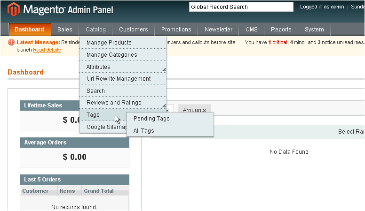Open All Tags submenu item
Image resolution: width=365 pixels, height=211 pixels.
coord(170,131)
